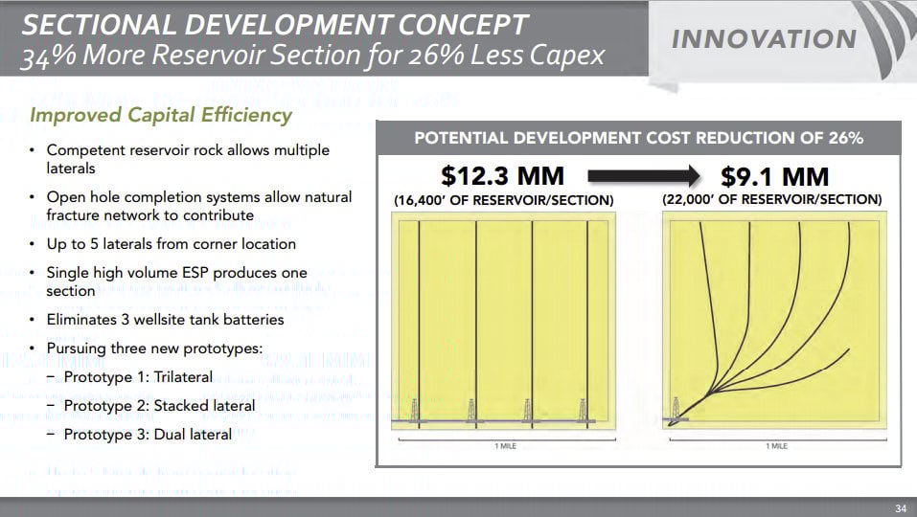This screenshot has width=917, height=517.
Task: Click the INNOVATION section label
Action: (764, 39)
